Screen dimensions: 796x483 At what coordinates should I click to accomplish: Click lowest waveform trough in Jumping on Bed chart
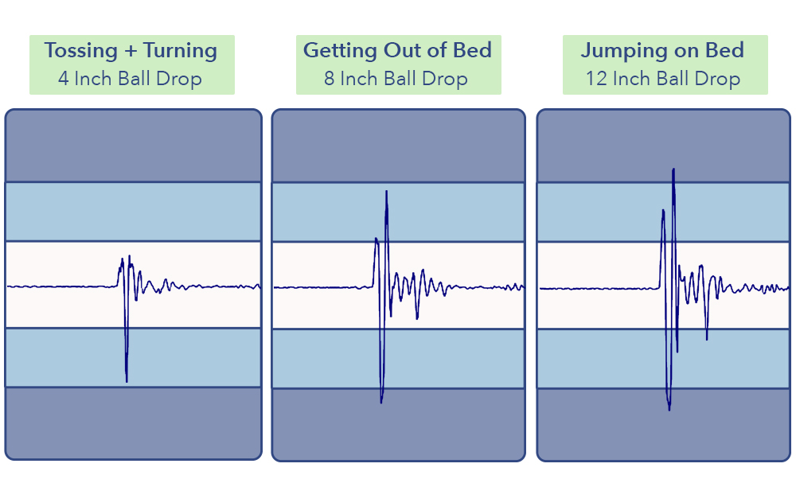[669, 408]
